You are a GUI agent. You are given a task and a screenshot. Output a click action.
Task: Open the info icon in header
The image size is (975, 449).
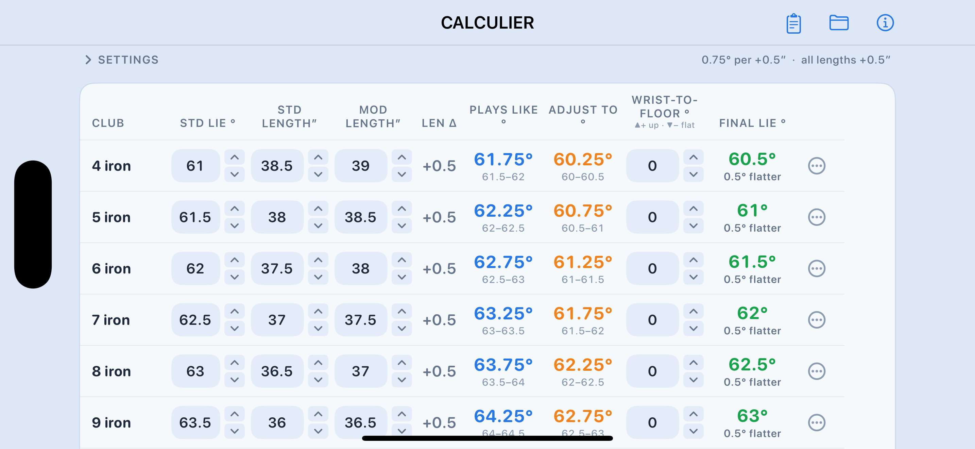885,23
